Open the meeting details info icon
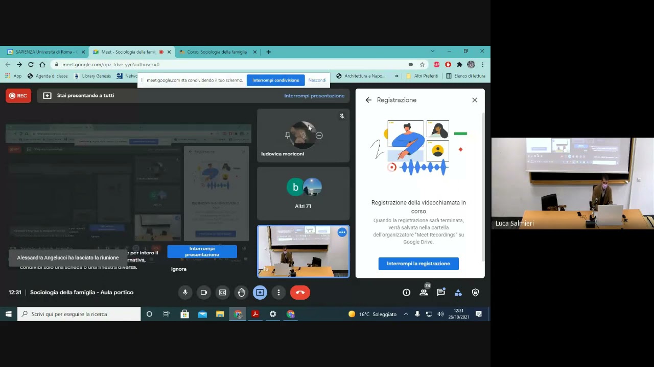The image size is (654, 367). click(407, 293)
